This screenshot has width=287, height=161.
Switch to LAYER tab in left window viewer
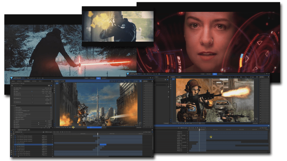(63, 81)
